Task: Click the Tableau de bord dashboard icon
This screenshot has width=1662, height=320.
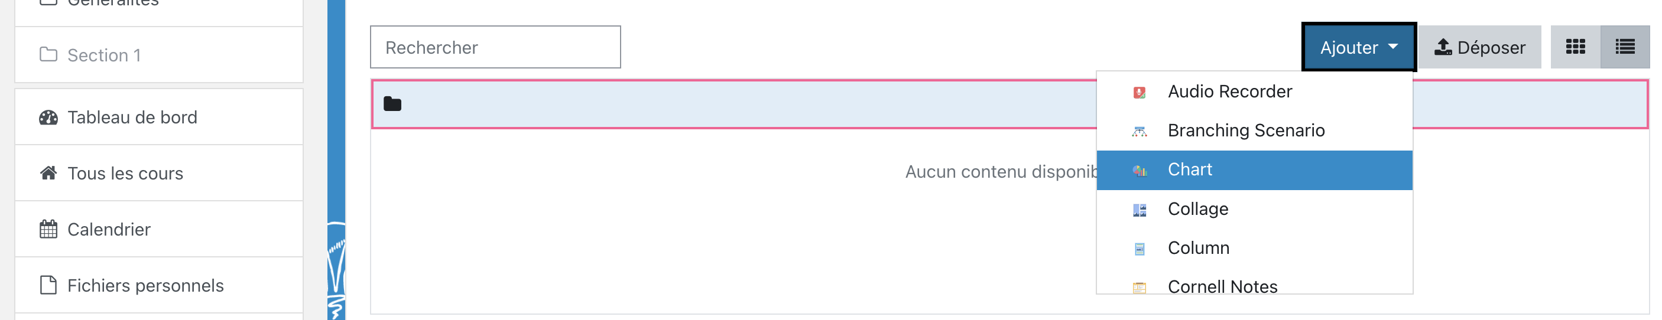Action: 48,118
